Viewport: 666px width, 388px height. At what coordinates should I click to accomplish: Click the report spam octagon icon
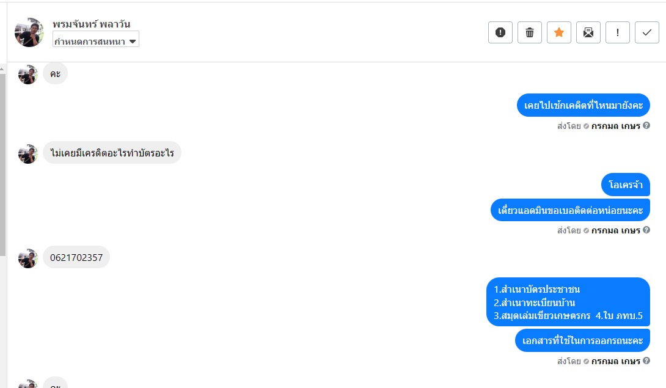coord(500,32)
